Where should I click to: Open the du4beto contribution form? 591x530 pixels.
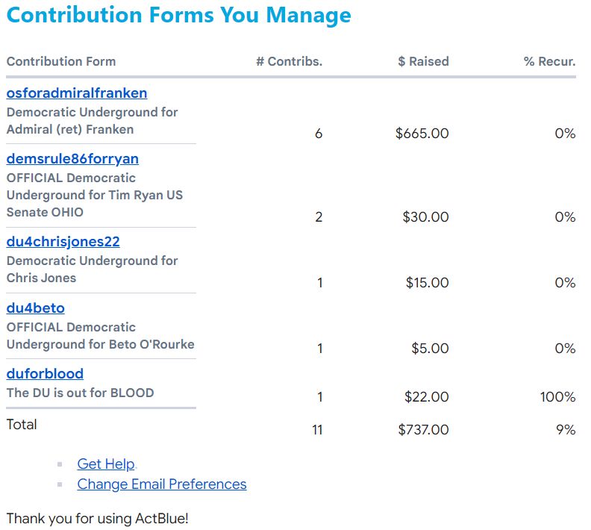click(35, 308)
